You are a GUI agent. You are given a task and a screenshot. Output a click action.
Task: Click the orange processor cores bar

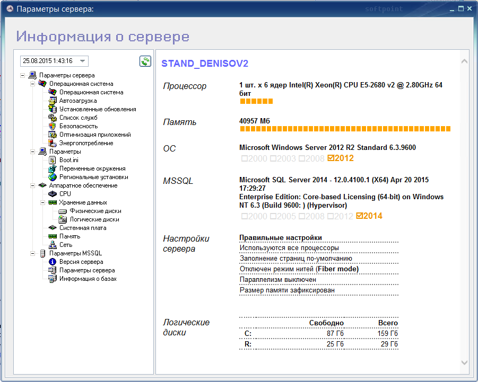pyautogui.click(x=256, y=101)
